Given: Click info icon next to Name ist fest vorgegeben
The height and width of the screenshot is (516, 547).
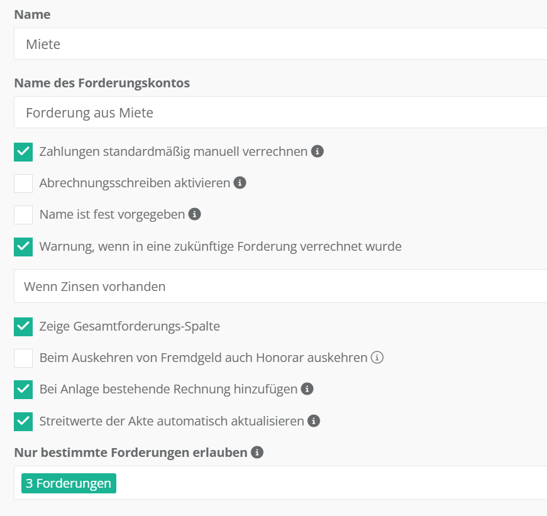Looking at the screenshot, I should (x=195, y=214).
